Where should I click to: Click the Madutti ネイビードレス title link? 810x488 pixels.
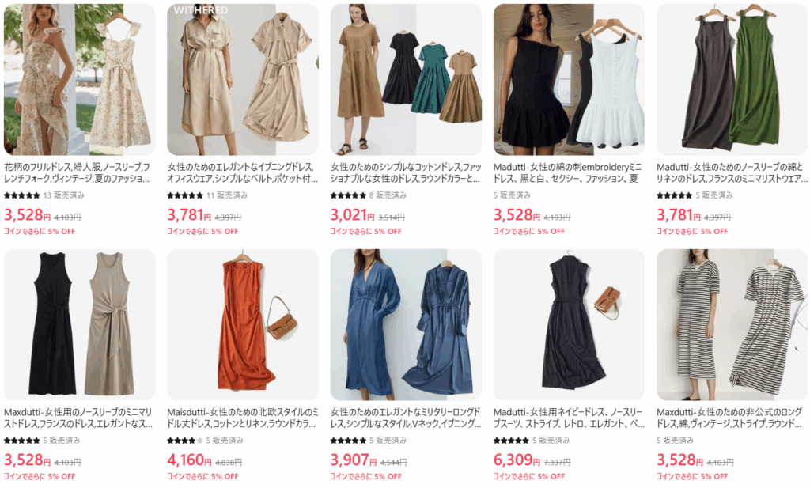pos(569,418)
